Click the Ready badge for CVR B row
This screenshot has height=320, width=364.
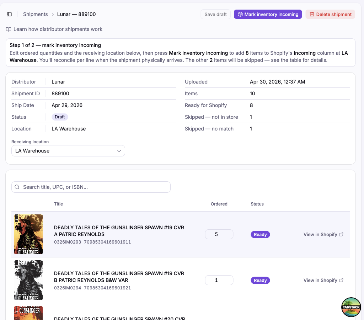tap(260, 280)
